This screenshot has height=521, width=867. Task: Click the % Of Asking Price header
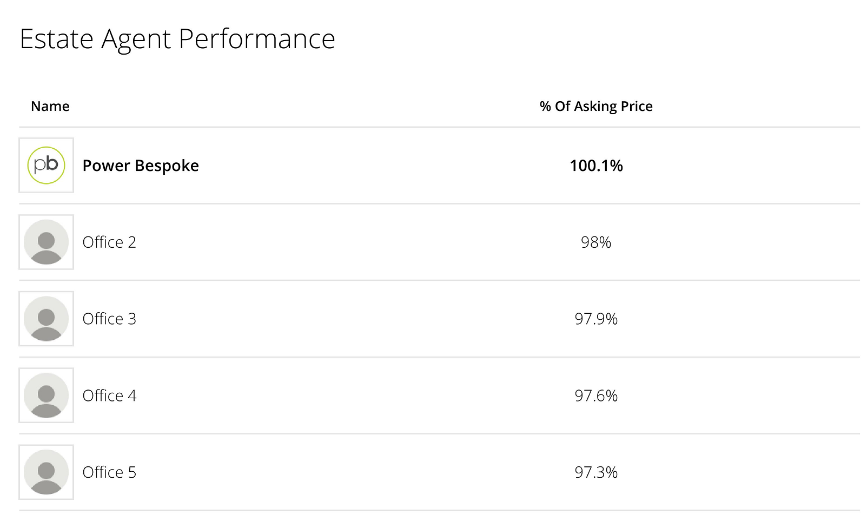point(596,106)
